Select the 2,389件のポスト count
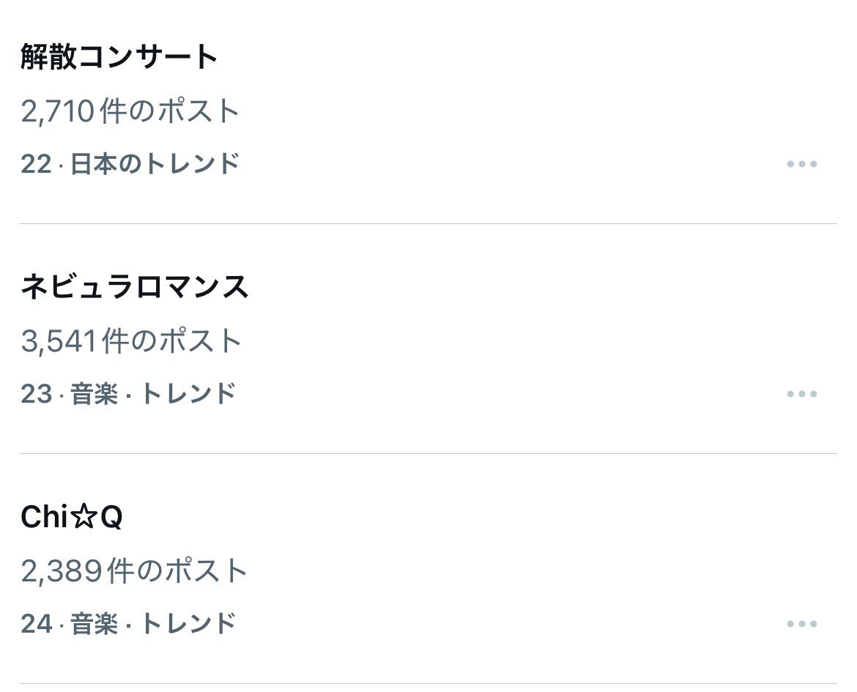The height and width of the screenshot is (692, 857). [134, 571]
